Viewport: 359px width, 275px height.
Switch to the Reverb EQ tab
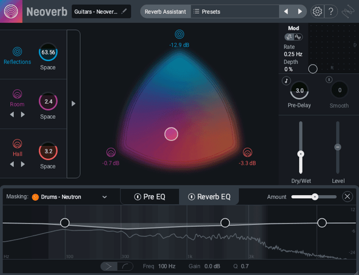pos(209,197)
